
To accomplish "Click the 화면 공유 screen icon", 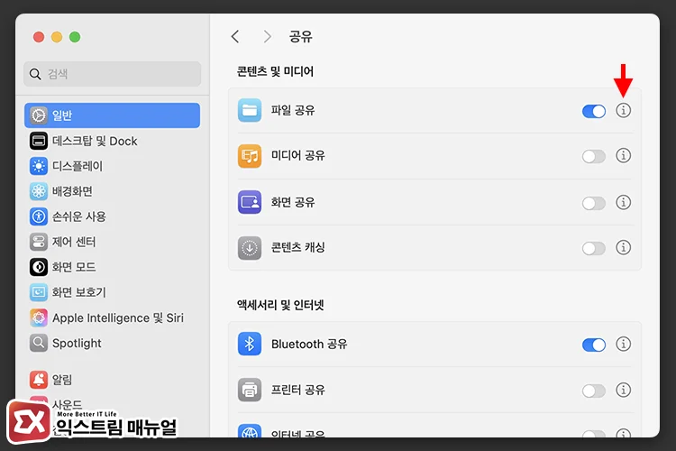I will pos(249,202).
